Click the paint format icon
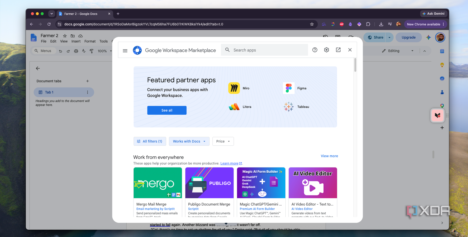Viewport: 468px width, 237px height. [x=91, y=51]
